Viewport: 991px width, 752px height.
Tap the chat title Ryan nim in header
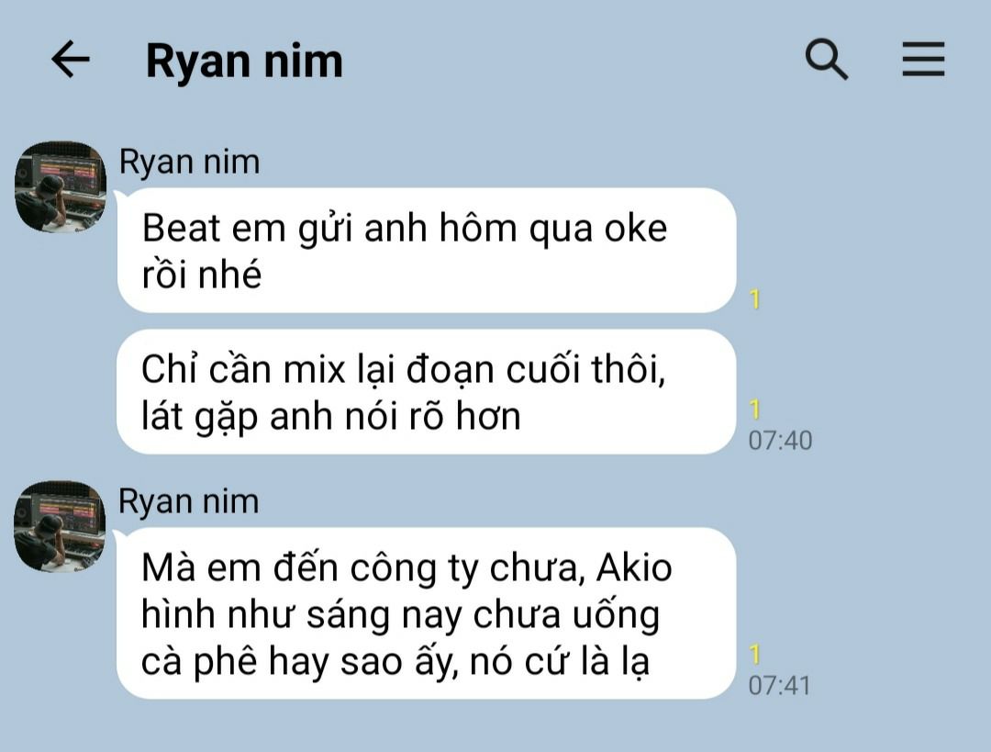(x=244, y=61)
